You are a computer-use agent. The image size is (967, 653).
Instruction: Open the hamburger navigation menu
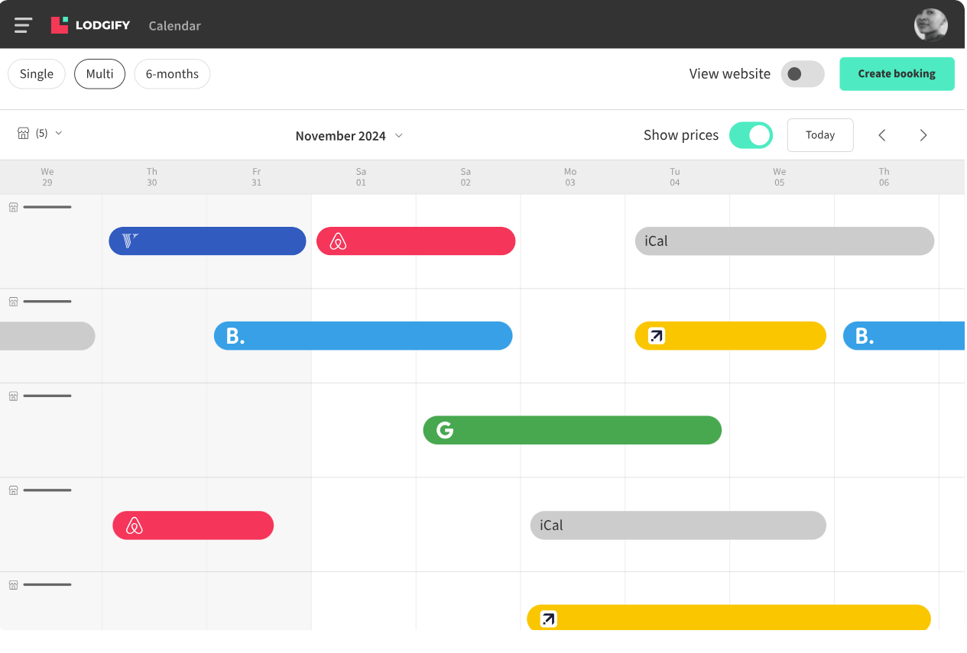[x=22, y=24]
